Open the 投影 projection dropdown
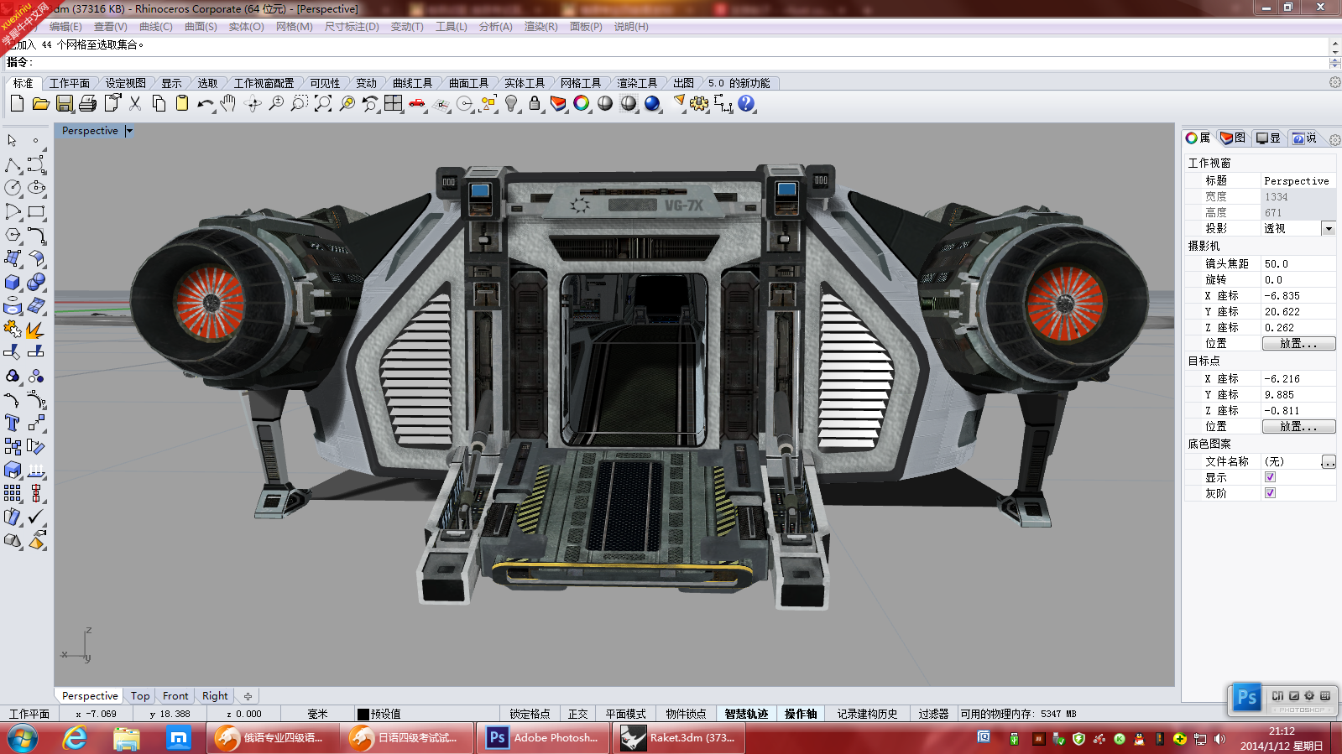This screenshot has width=1342, height=754. point(1328,228)
